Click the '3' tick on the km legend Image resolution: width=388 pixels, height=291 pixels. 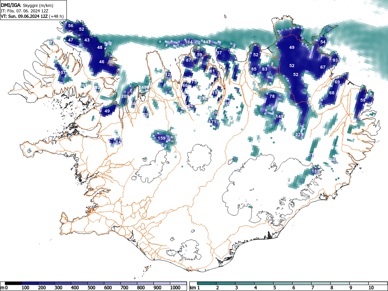(x=236, y=288)
